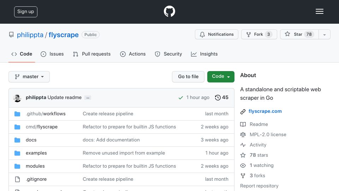
Task: Open the Update readme commit message
Action: [65, 98]
